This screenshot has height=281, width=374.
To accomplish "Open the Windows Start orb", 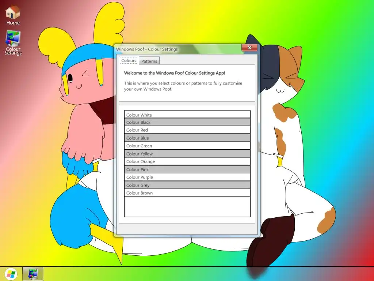I will click(x=11, y=274).
